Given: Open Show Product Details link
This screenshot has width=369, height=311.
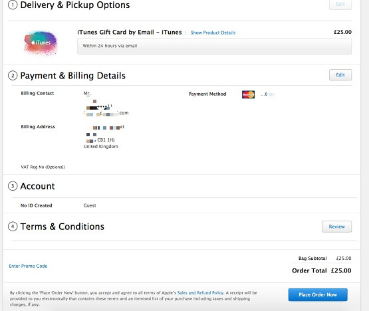Looking at the screenshot, I should tap(213, 33).
